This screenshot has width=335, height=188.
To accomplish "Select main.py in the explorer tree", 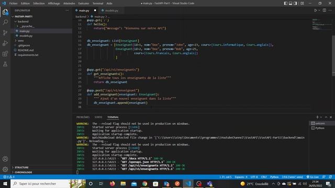I will pyautogui.click(x=42, y=31).
